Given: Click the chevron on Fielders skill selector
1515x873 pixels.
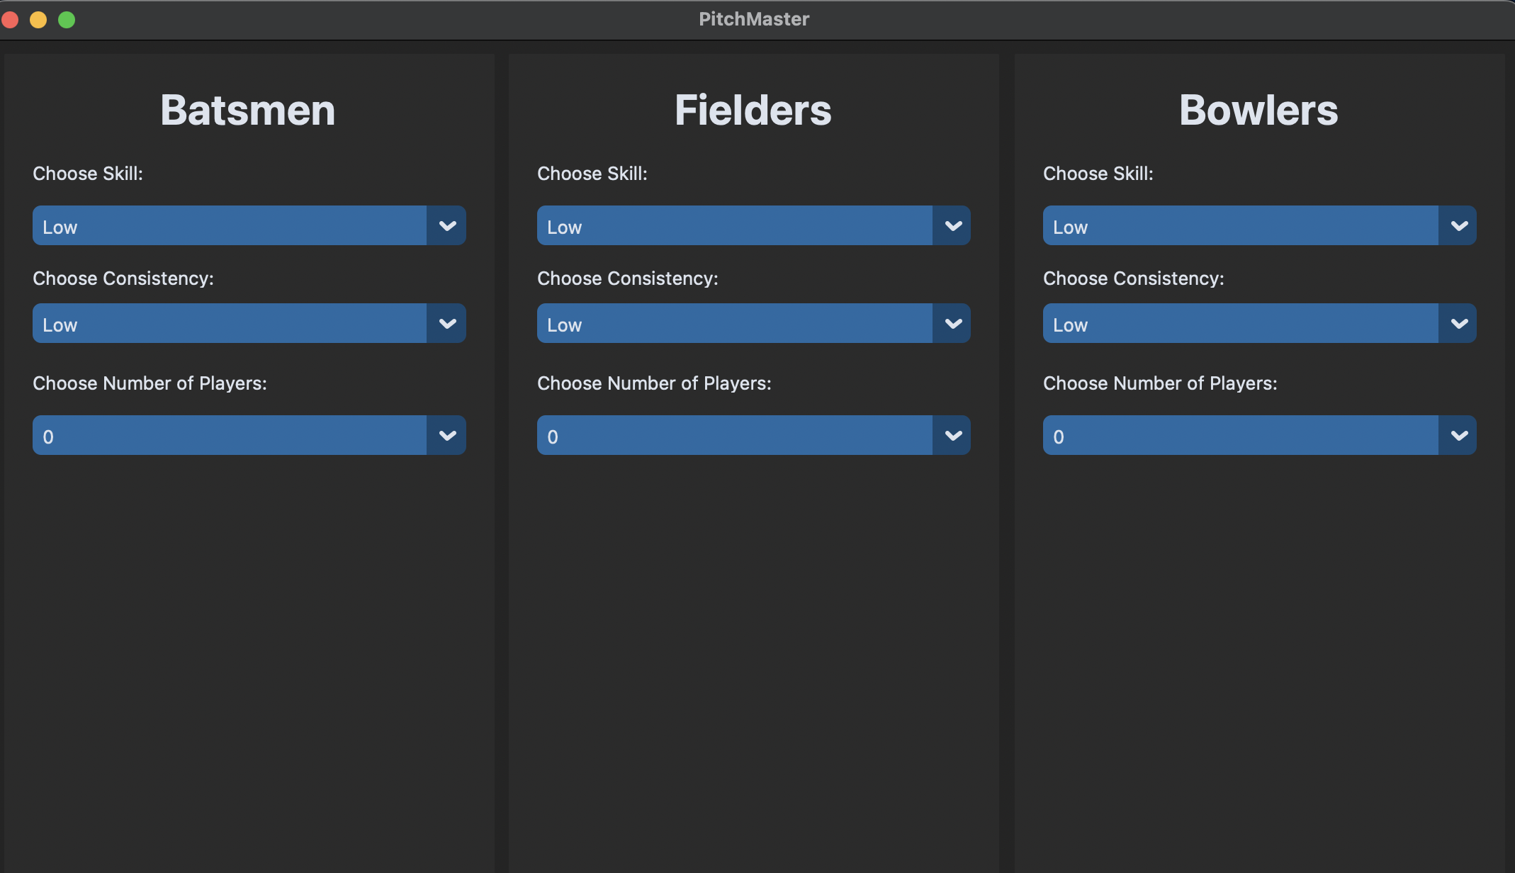Looking at the screenshot, I should pos(952,225).
